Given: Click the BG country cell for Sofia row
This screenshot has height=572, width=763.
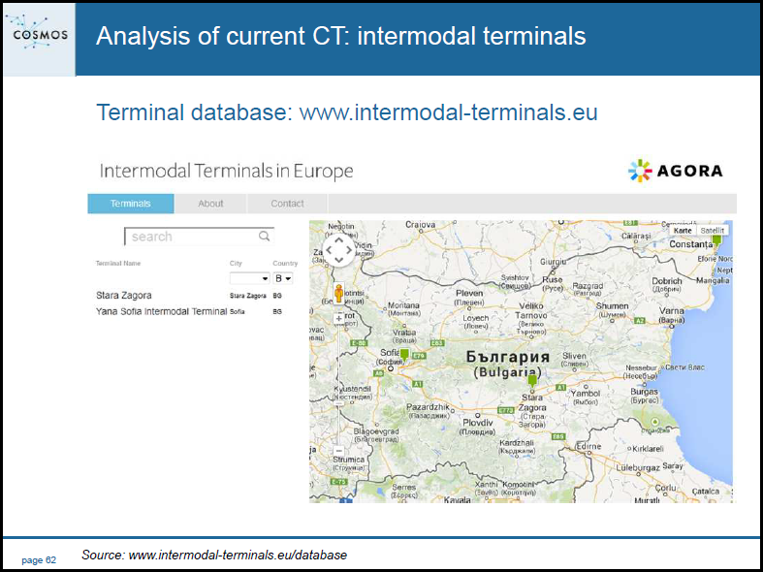Looking at the screenshot, I should [277, 311].
